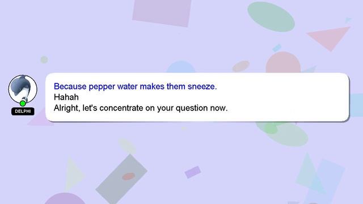Viewport: 363px width, 204px height.
Task: Click the pink triangle in the upper right
Action: click(x=330, y=38)
